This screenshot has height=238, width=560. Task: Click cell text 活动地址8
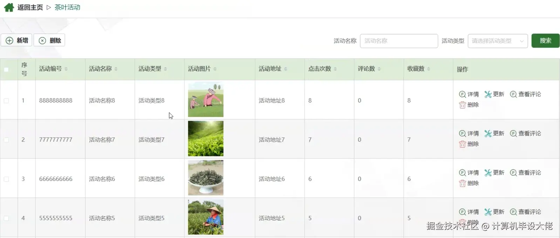point(272,100)
